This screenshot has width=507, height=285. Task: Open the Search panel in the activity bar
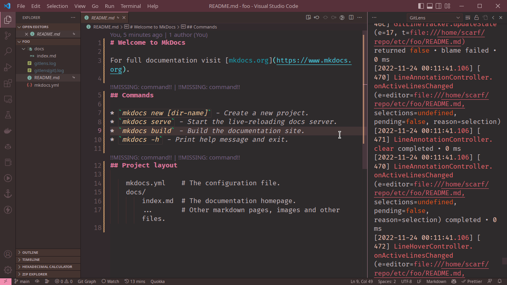tap(8, 51)
